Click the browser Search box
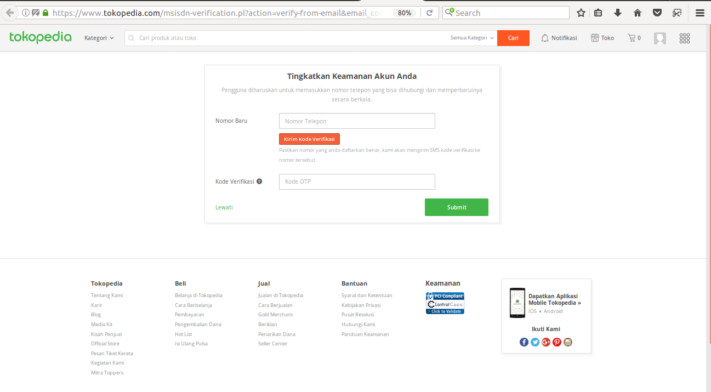The image size is (711, 392). tap(506, 13)
